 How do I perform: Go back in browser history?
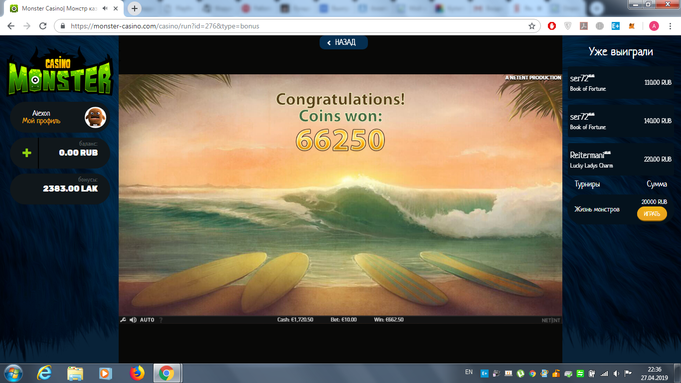tap(11, 26)
